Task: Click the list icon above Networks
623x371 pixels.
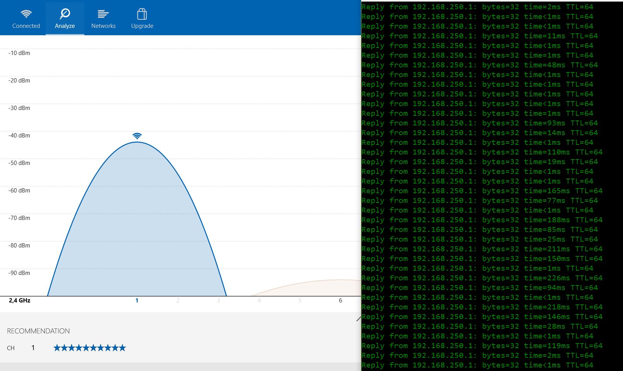Action: pos(103,14)
